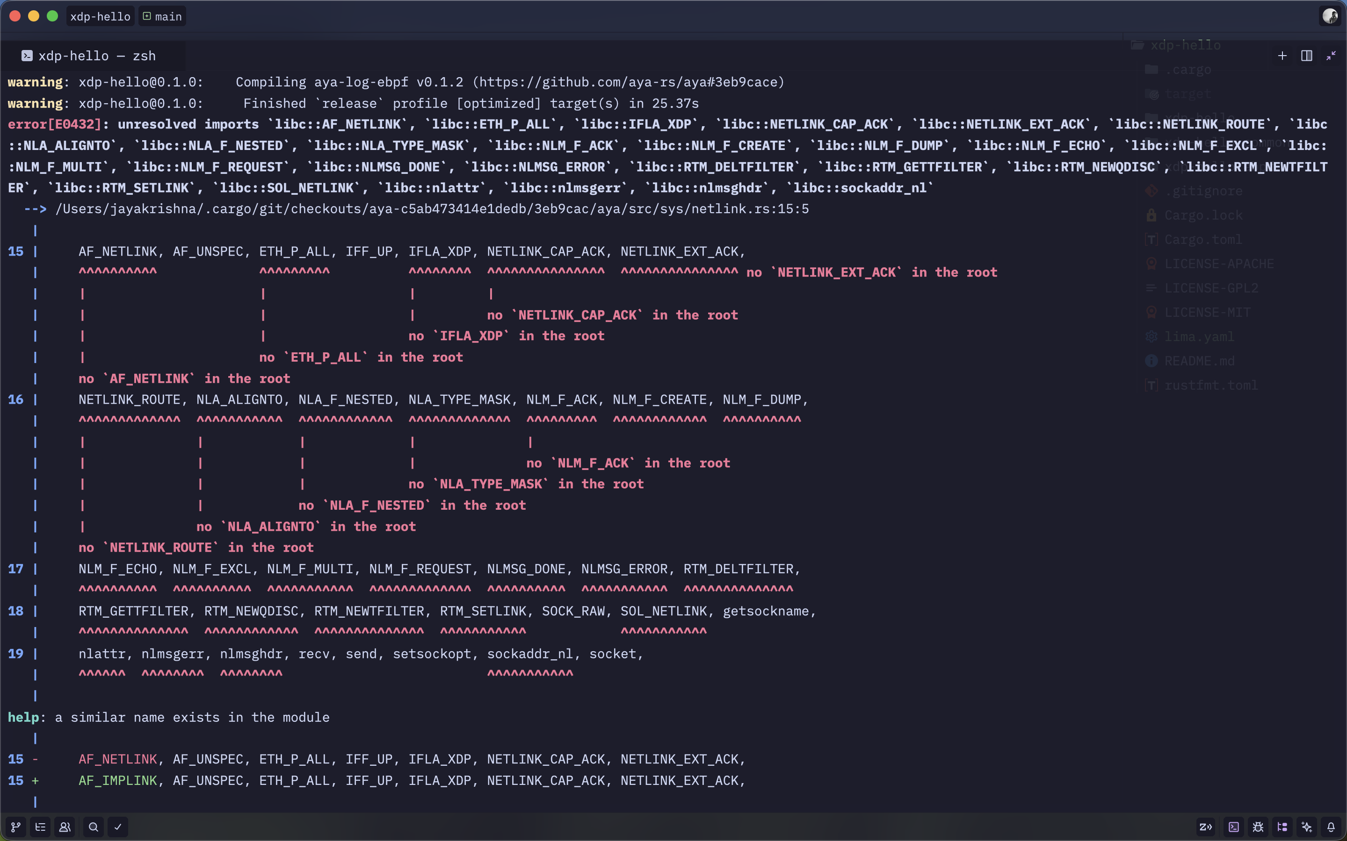The height and width of the screenshot is (841, 1347).
Task: Create a new terminal with the plus button
Action: coord(1282,56)
